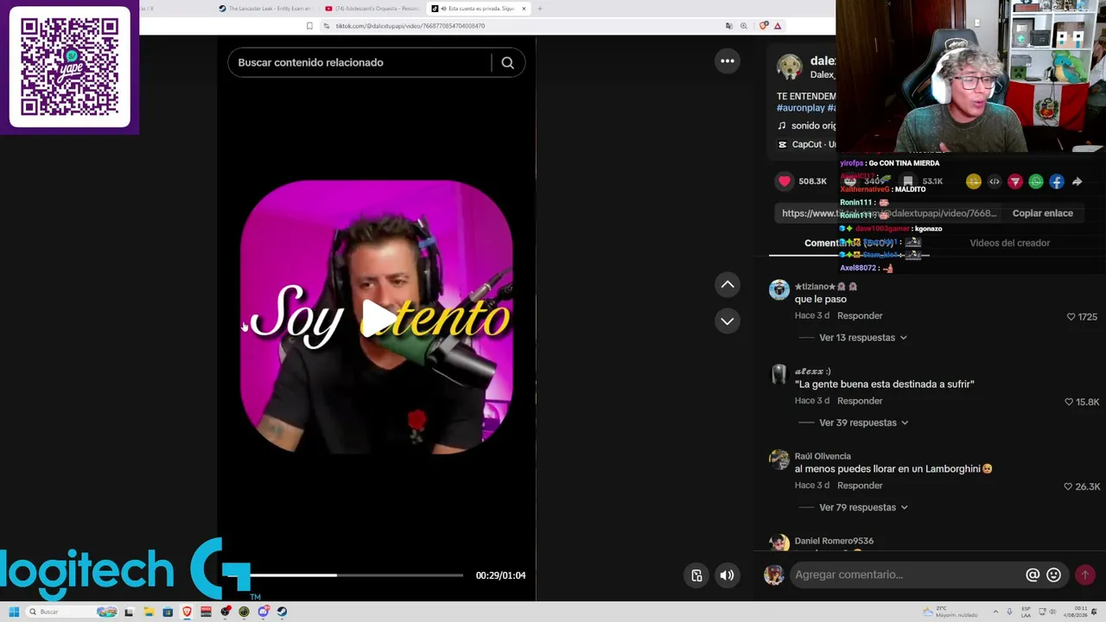The width and height of the screenshot is (1106, 622).
Task: Share the video on Facebook
Action: click(x=1057, y=181)
